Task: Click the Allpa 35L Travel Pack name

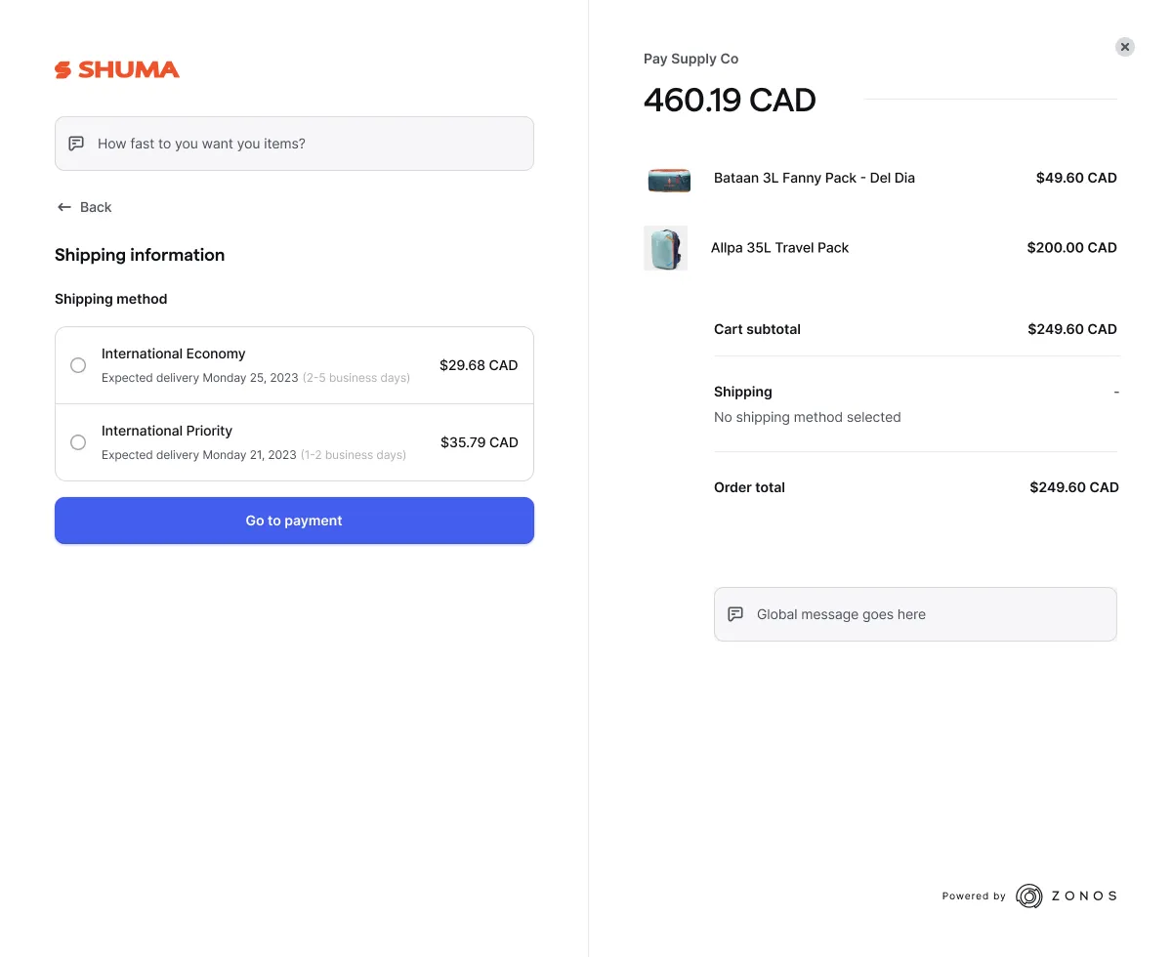Action: pyautogui.click(x=779, y=248)
